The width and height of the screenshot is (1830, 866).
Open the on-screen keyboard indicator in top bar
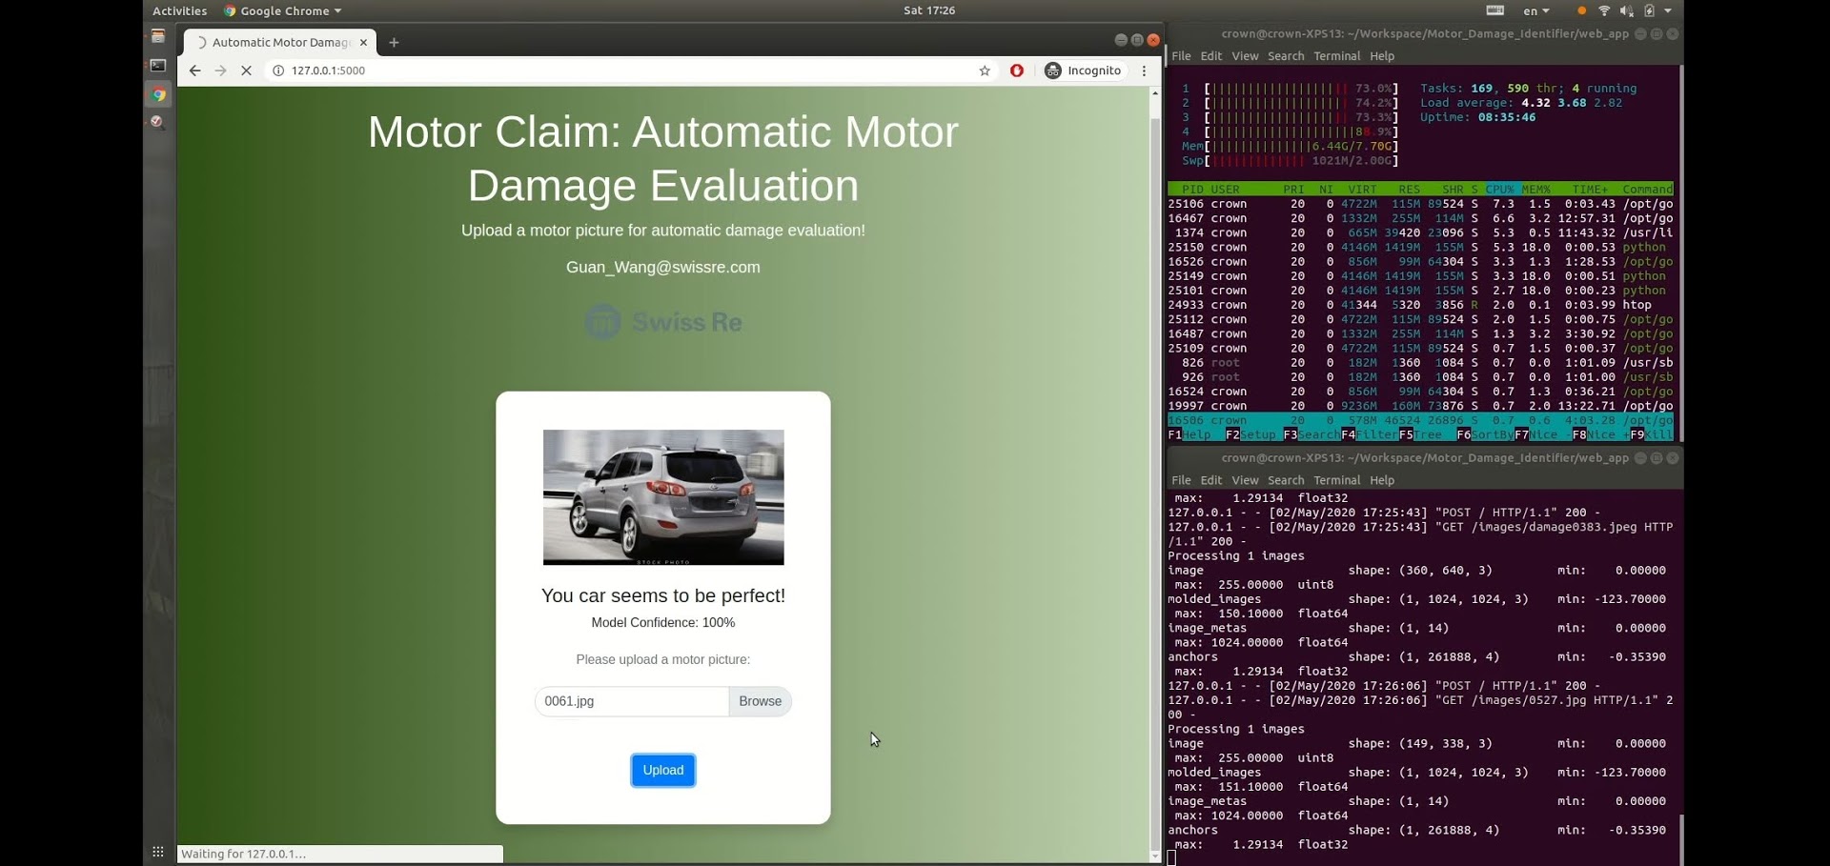1494,10
